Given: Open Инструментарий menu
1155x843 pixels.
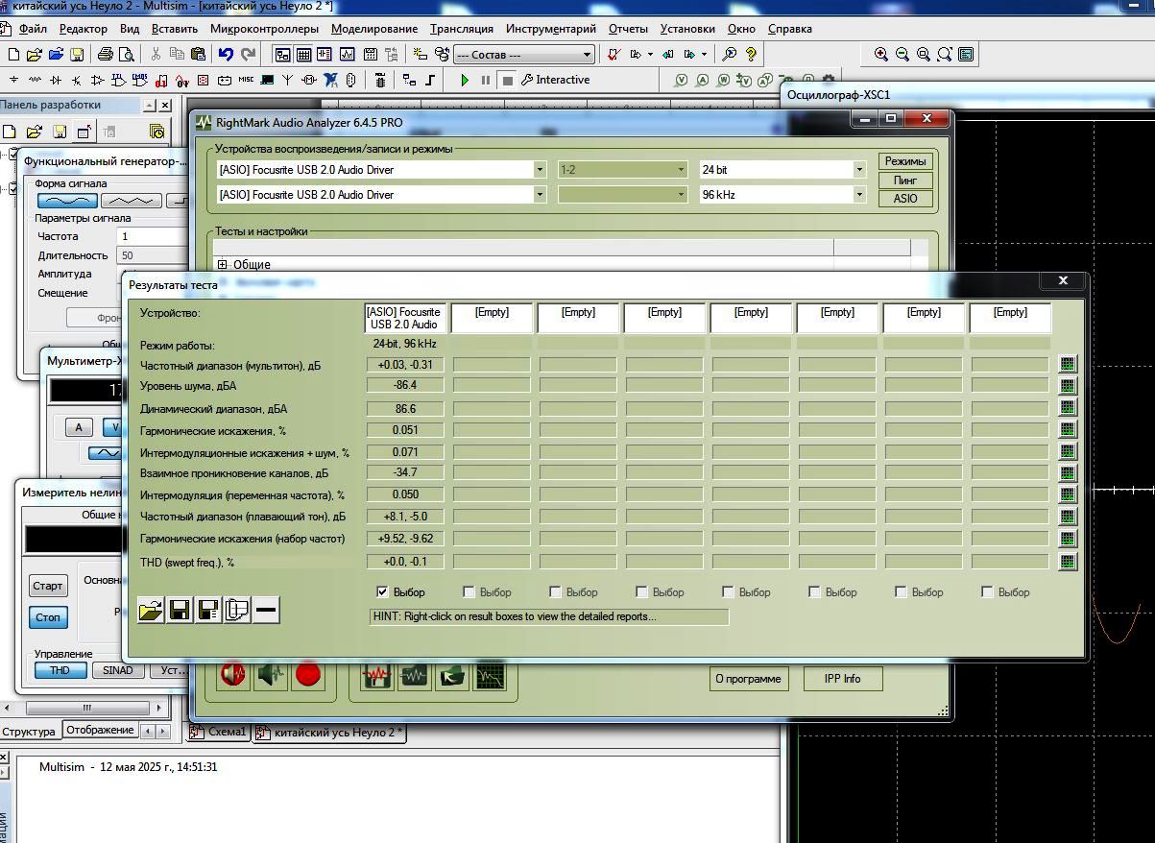Looking at the screenshot, I should tap(550, 29).
